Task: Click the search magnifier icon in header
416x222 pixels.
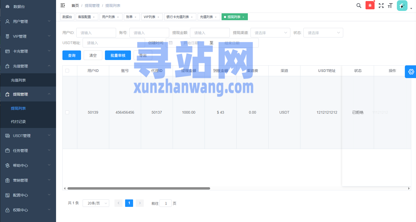Action: (x=359, y=6)
